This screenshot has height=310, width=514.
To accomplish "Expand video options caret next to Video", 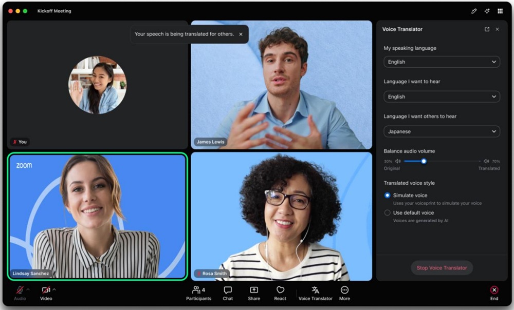I will click(54, 289).
